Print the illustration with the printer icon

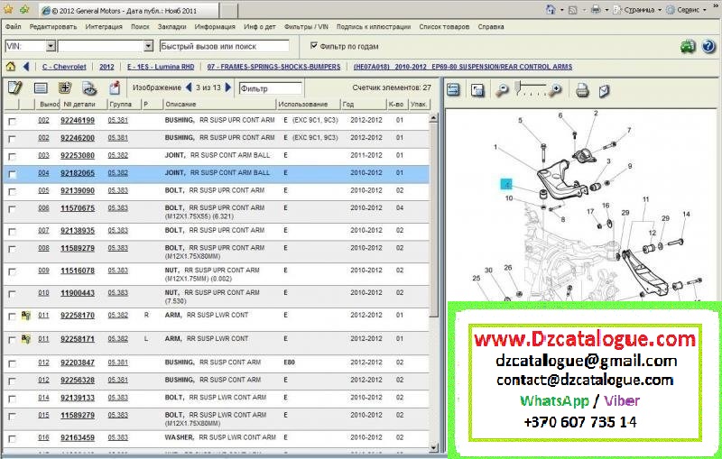[582, 90]
